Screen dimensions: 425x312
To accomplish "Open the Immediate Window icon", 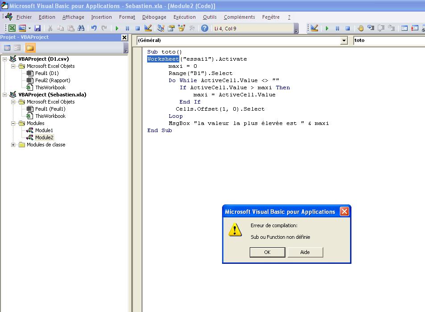I will pyautogui.click(x=415, y=28).
